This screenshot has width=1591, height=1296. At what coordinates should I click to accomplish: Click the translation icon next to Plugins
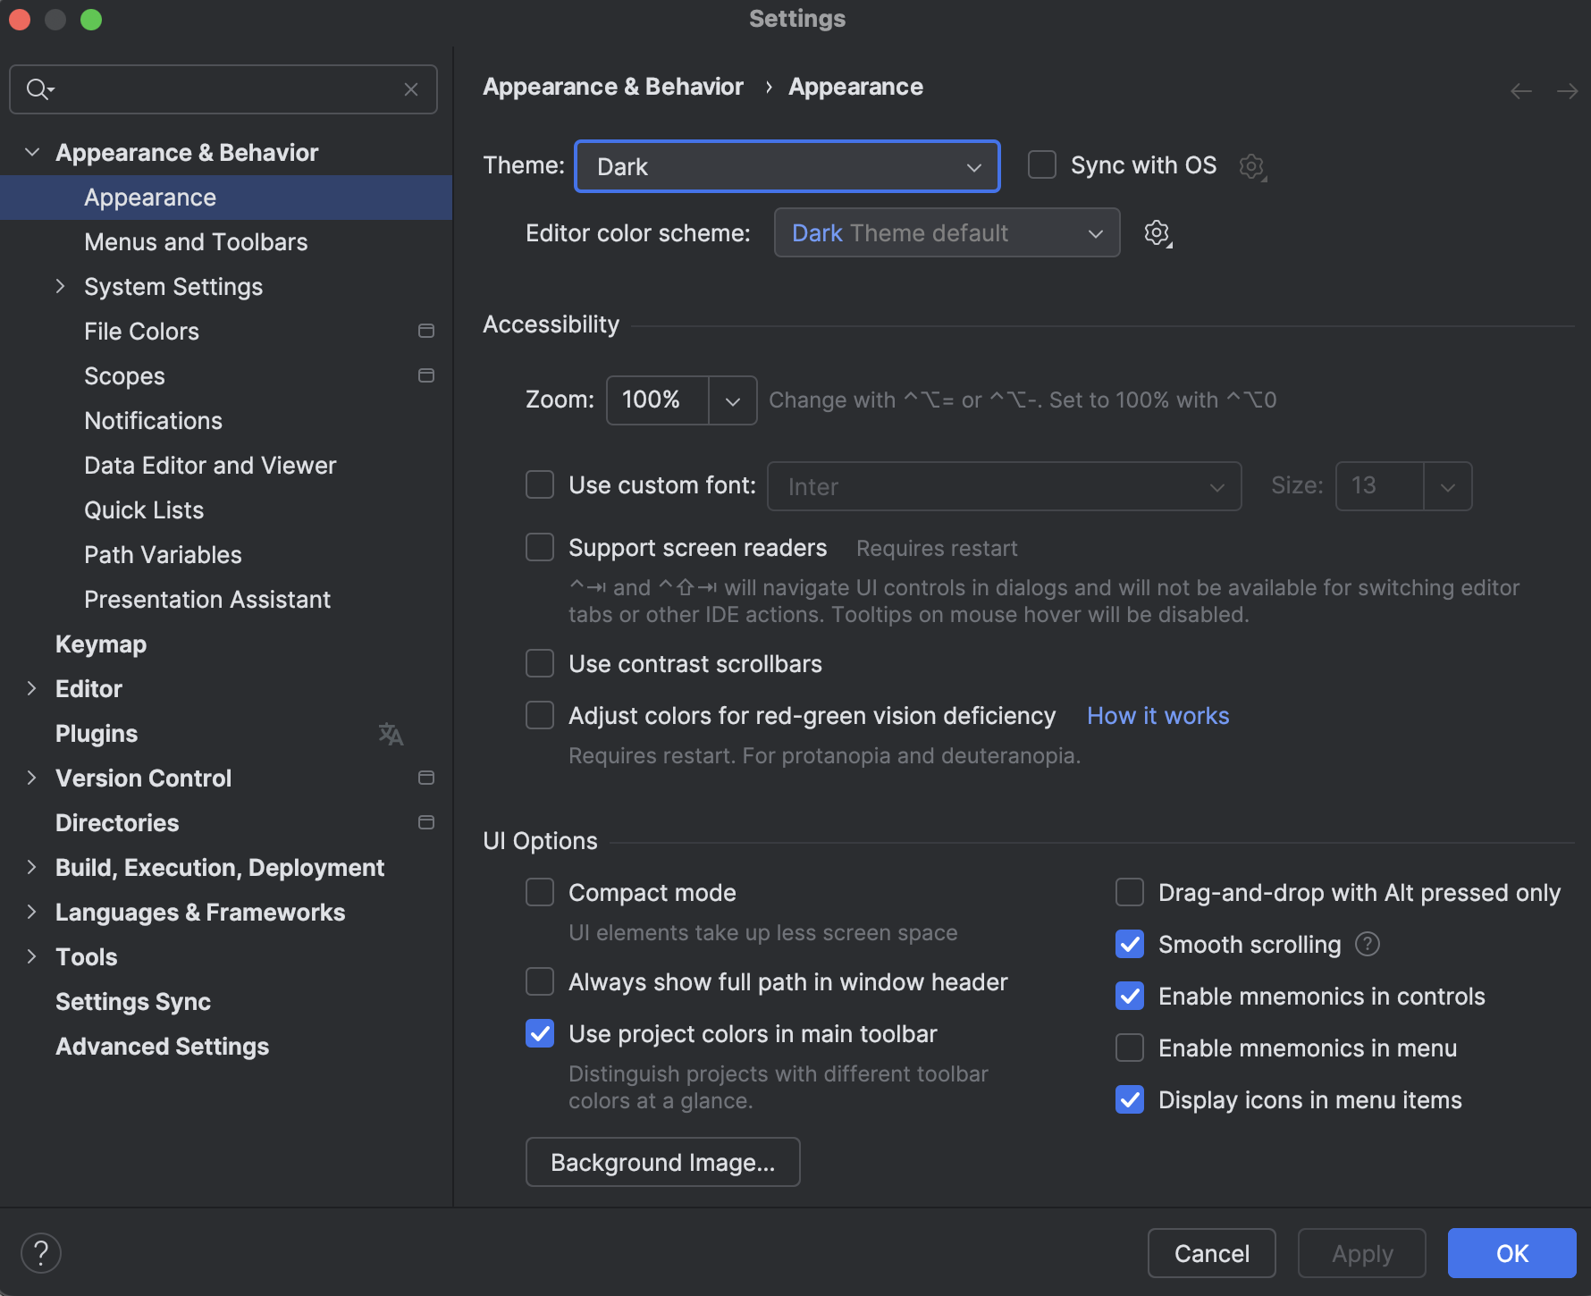[390, 734]
